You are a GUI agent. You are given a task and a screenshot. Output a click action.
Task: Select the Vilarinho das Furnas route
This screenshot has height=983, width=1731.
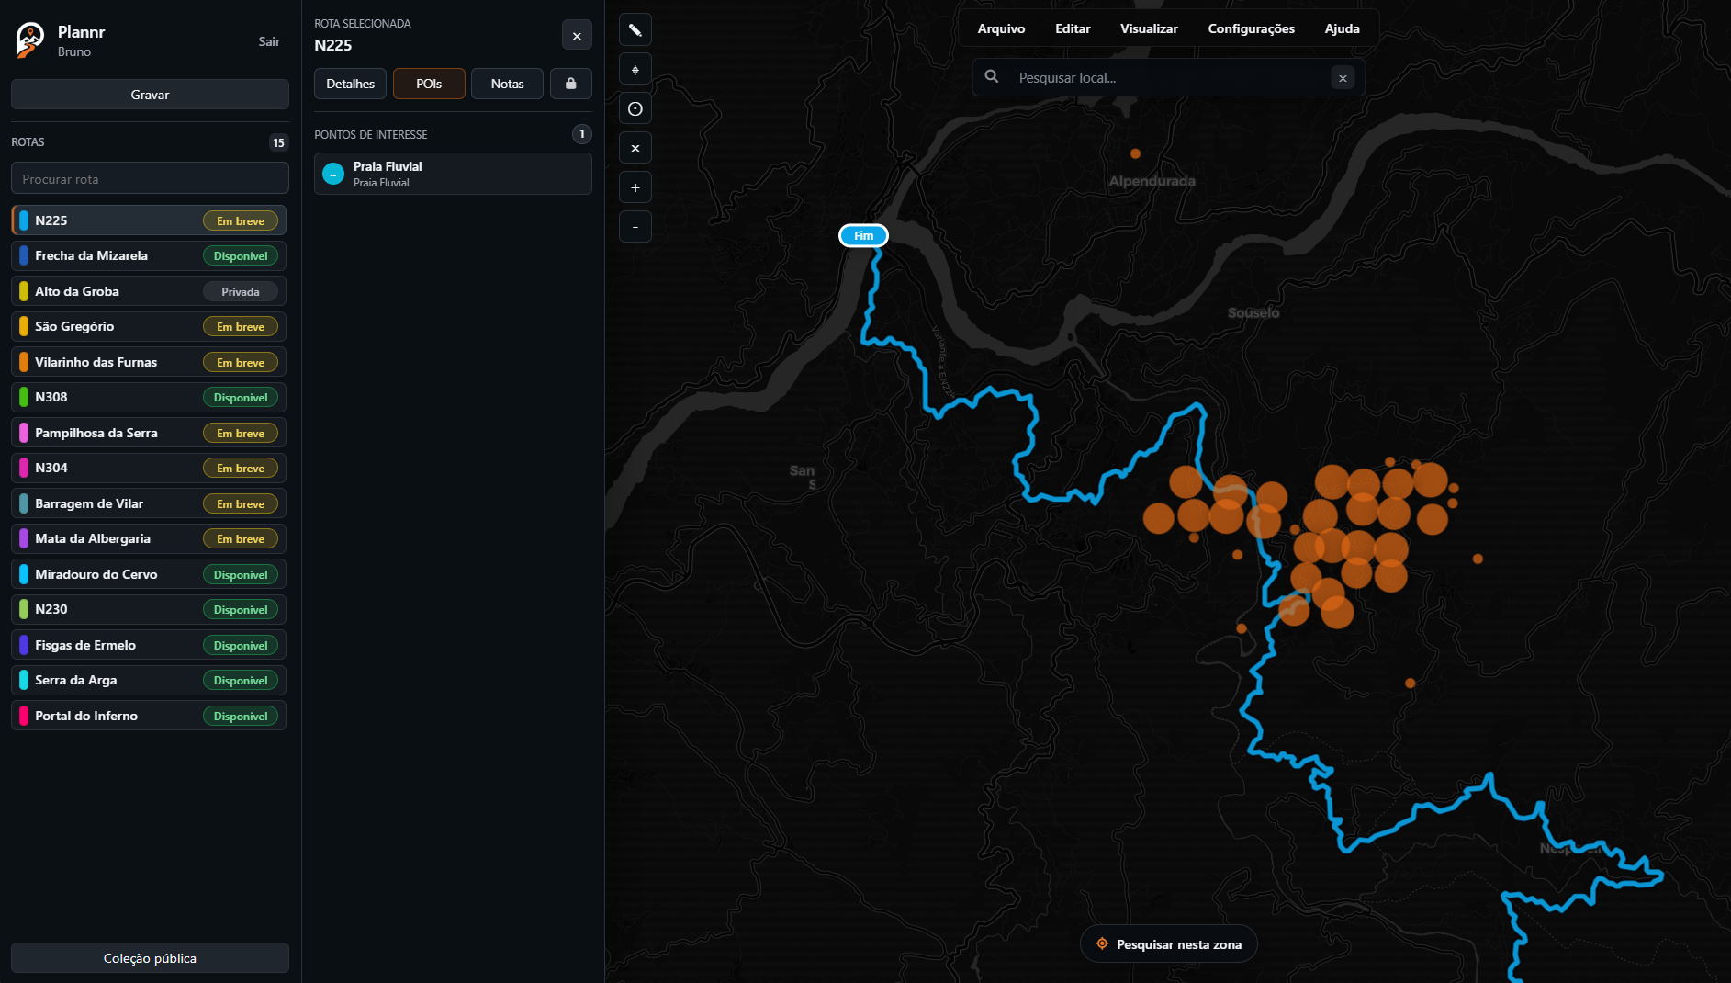[x=149, y=362]
